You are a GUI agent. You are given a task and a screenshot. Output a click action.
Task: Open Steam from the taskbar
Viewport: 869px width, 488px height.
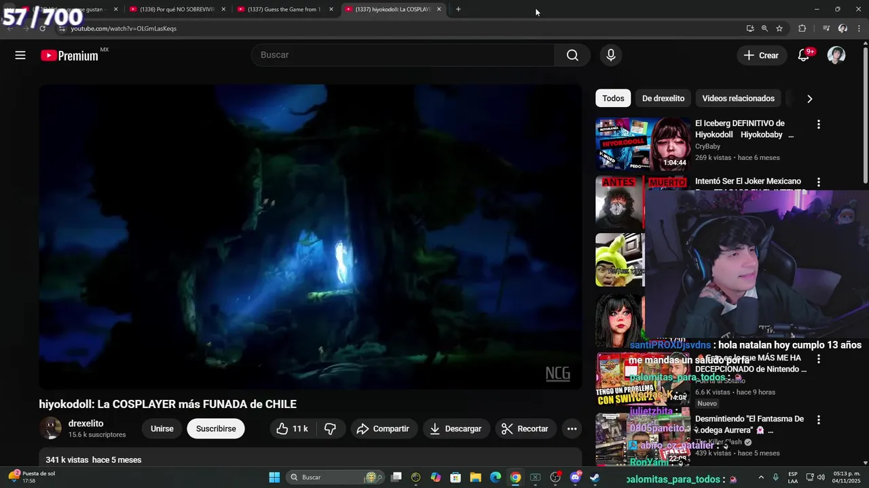click(x=595, y=477)
